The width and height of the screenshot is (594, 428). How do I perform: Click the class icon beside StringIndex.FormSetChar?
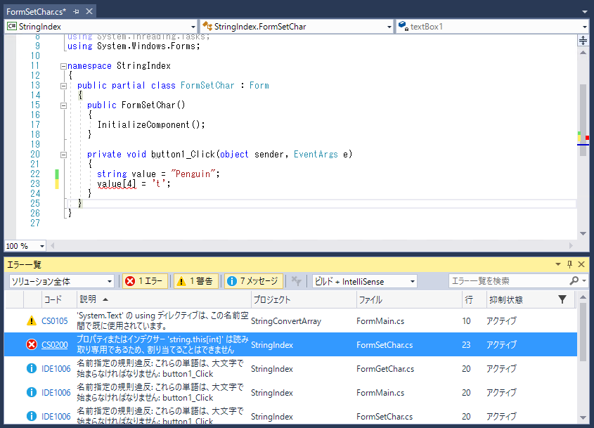207,26
